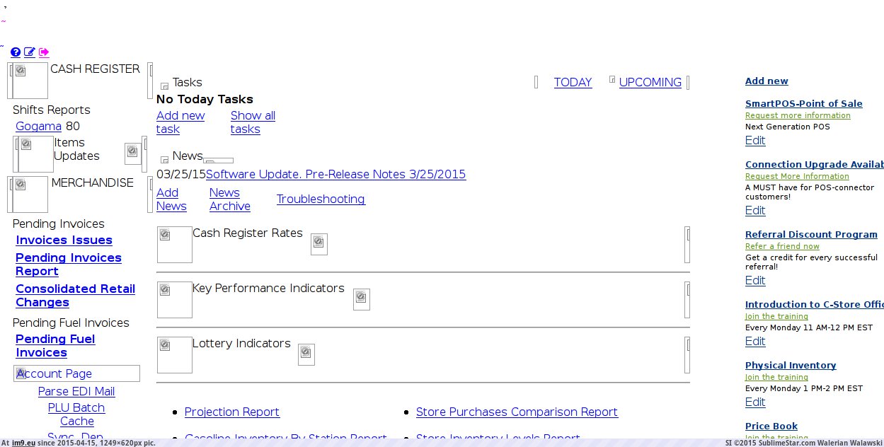Open the Projection Report link
The image size is (884, 447).
(231, 412)
